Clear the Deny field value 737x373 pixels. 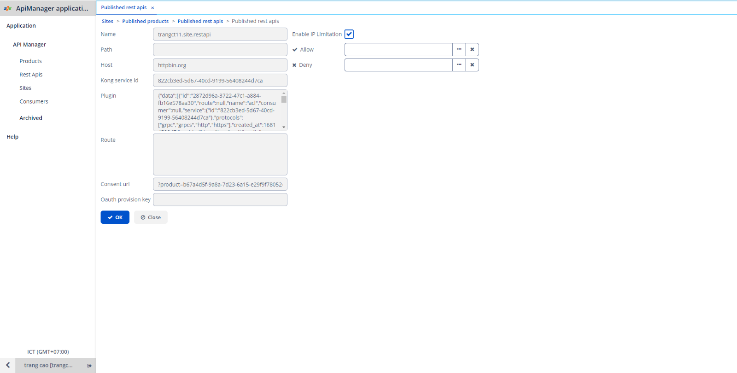[472, 65]
